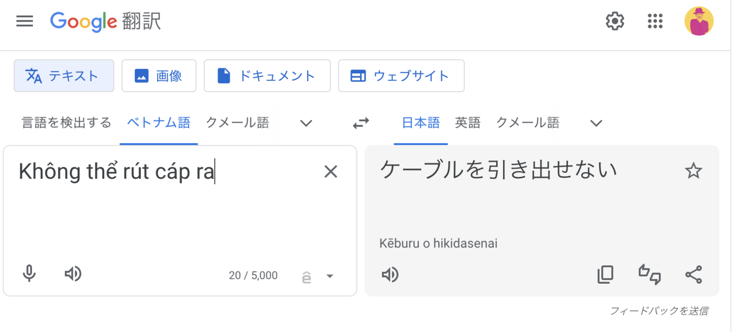Save translation with the star
732x332 pixels.
(693, 172)
